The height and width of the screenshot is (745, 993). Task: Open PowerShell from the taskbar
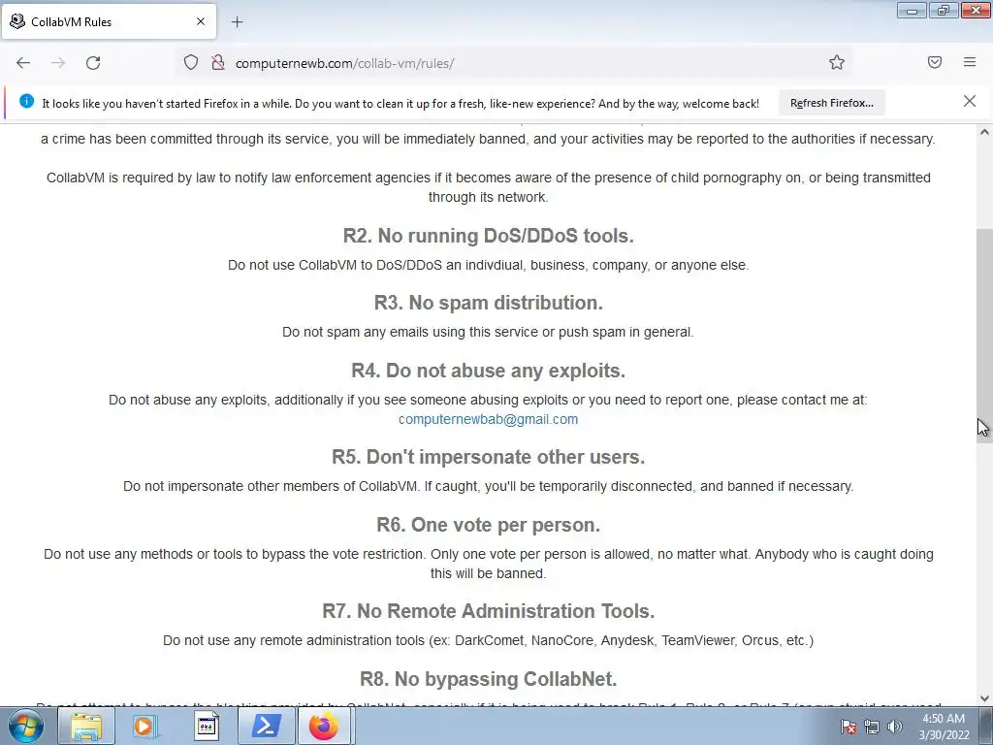coord(266,726)
